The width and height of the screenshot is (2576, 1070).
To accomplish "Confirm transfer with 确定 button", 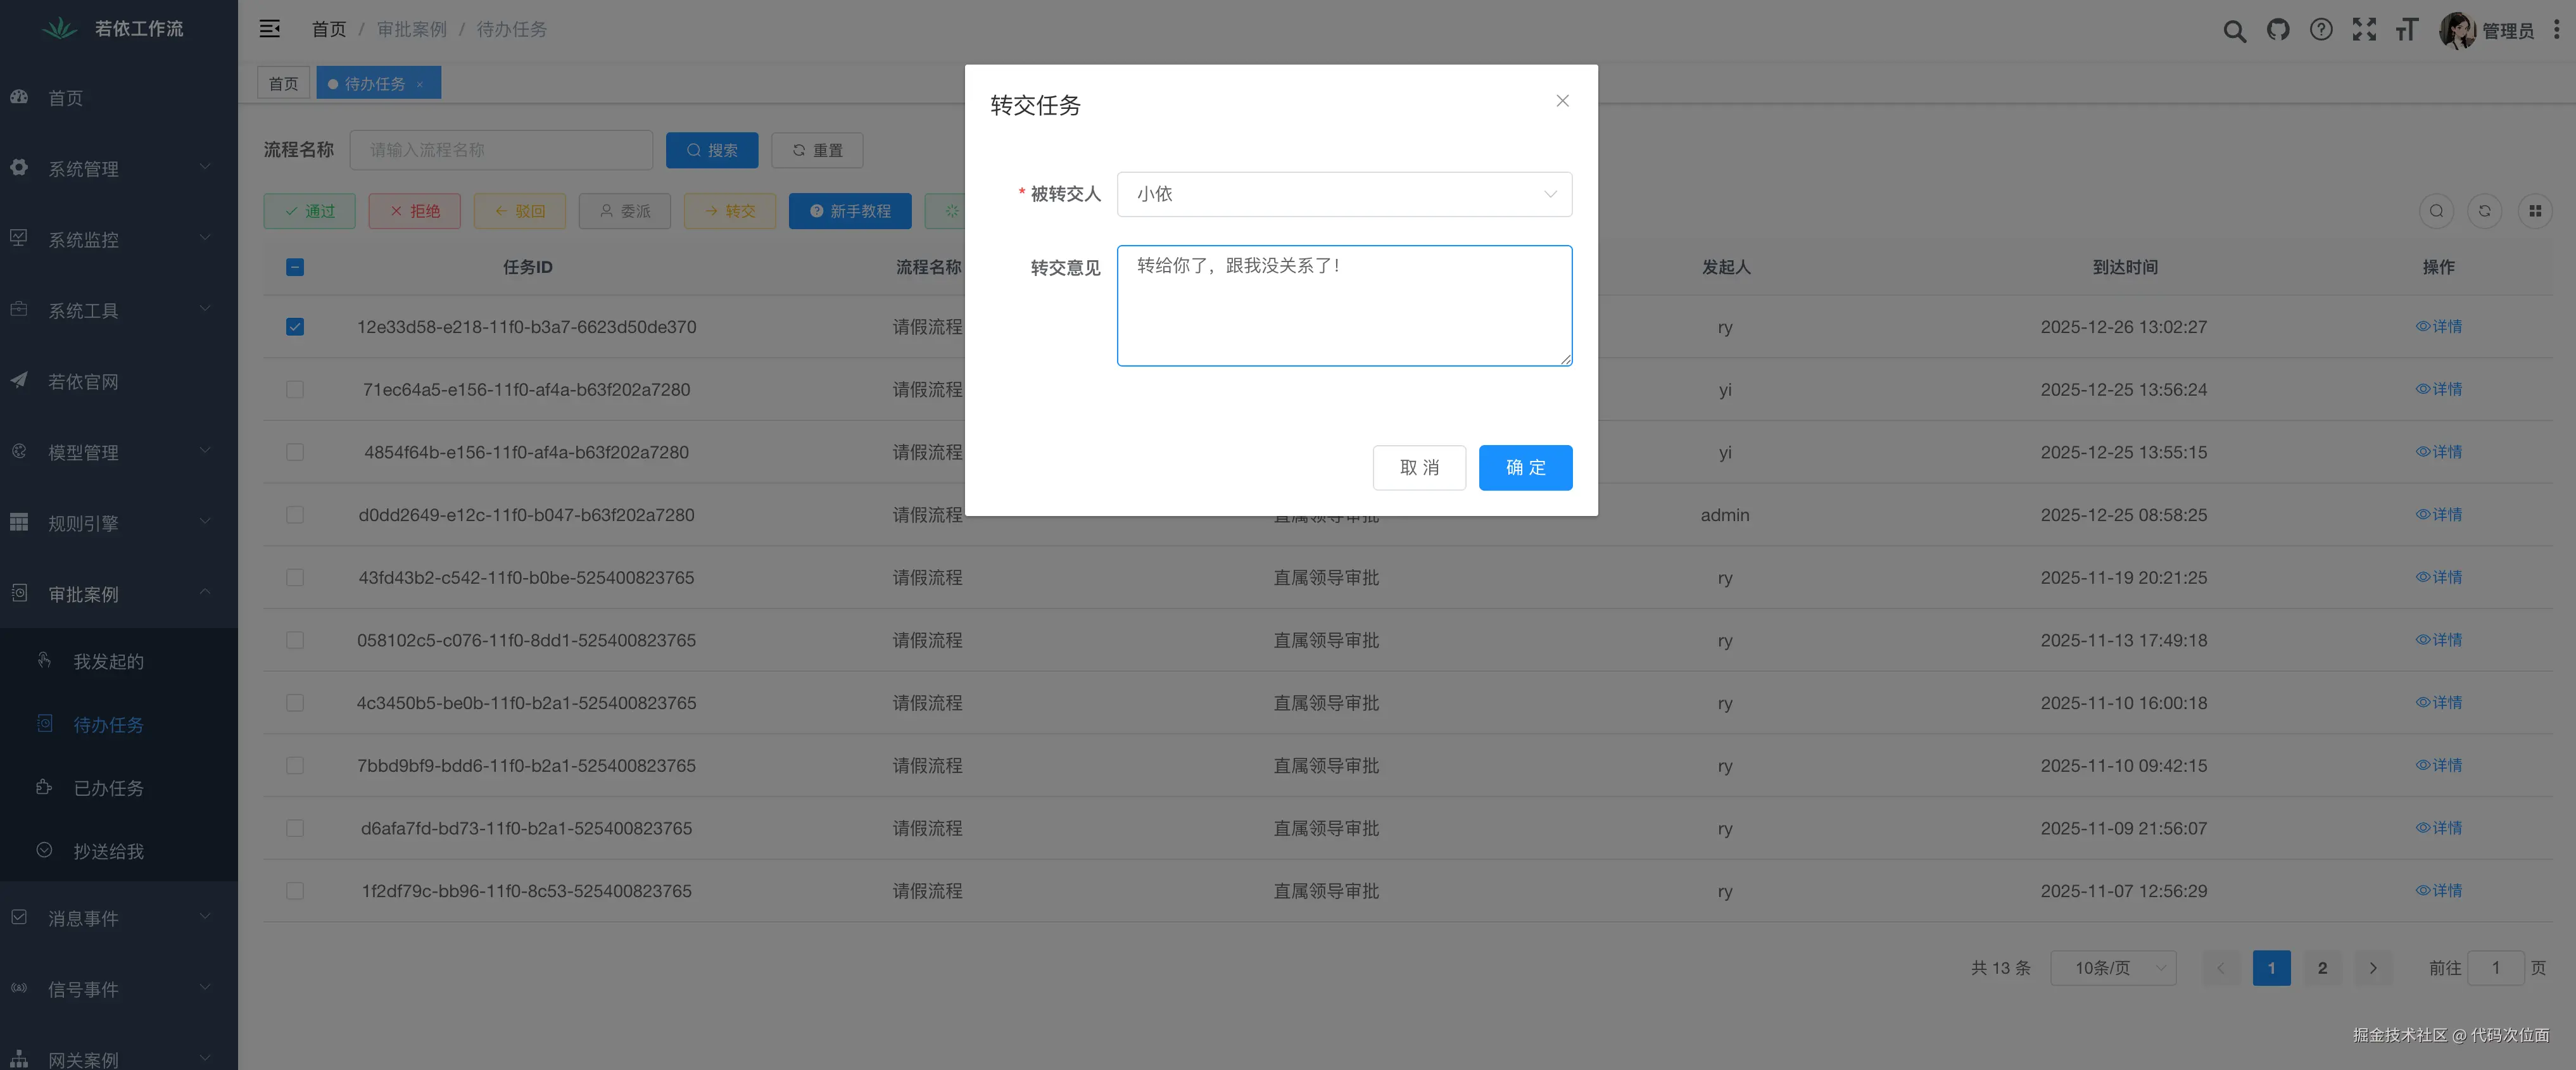I will 1524,468.
